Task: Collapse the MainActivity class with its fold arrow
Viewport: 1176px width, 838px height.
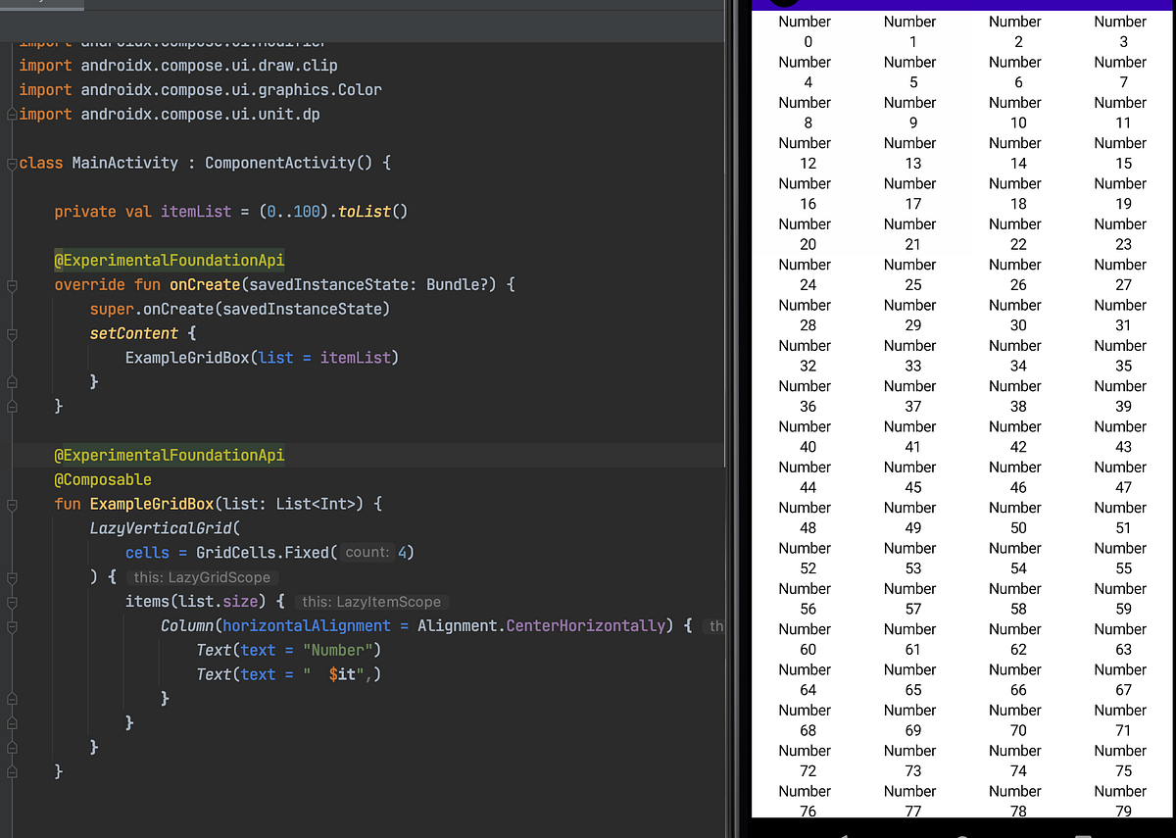Action: (x=10, y=163)
